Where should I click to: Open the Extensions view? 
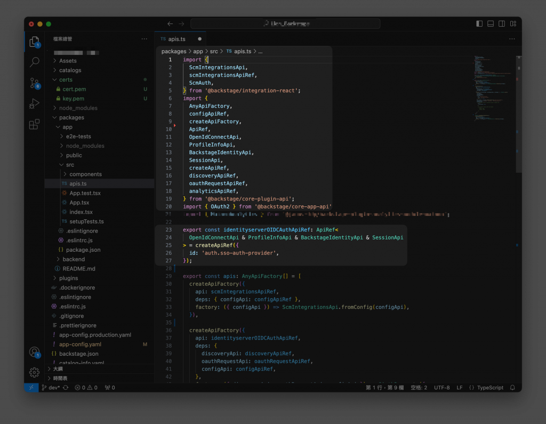pos(34,124)
